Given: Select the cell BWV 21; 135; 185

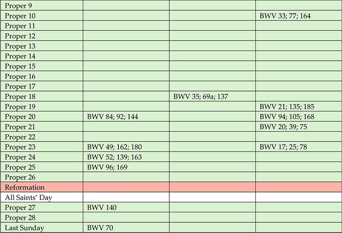Looking at the screenshot, I should tap(298, 106).
